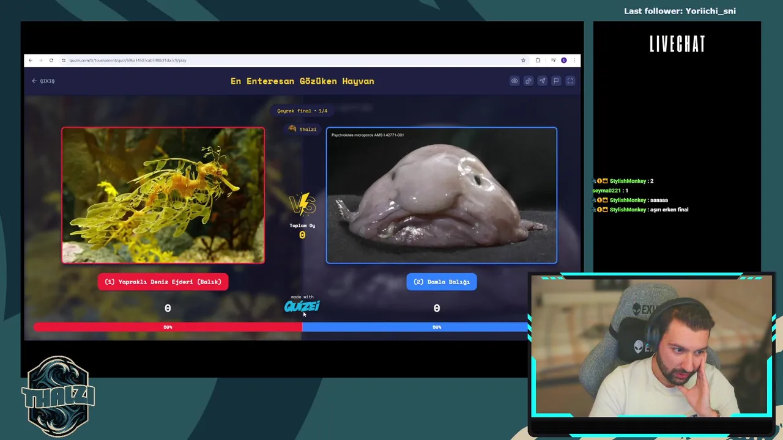Image resolution: width=783 pixels, height=440 pixels.
Task: Click the red 50% vote bar
Action: (168, 327)
